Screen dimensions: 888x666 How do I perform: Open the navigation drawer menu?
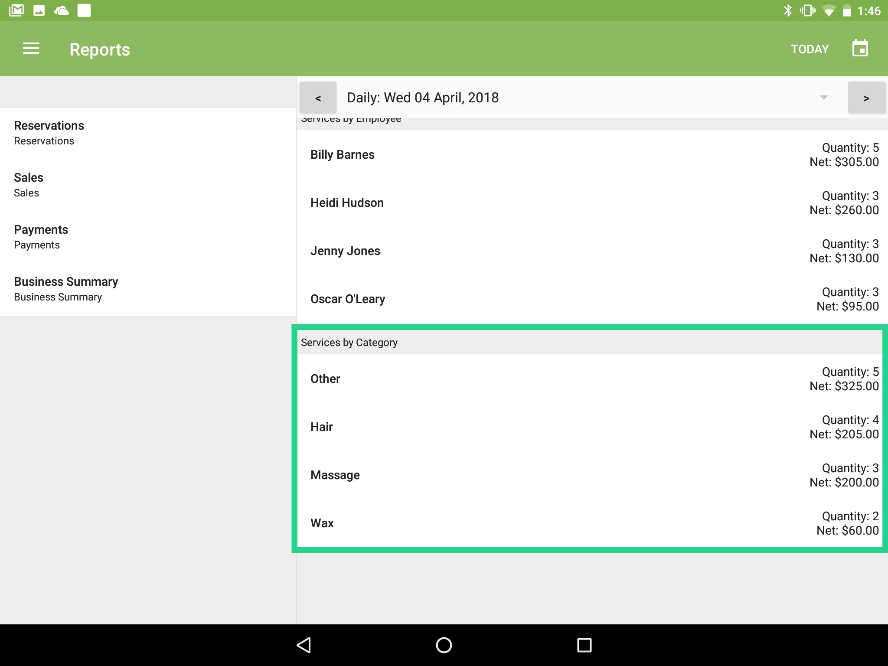tap(31, 49)
